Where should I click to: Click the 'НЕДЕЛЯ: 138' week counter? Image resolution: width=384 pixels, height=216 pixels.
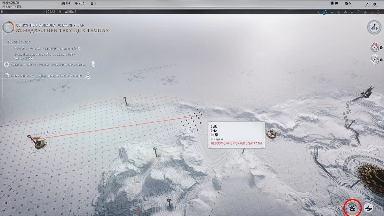coord(52,12)
